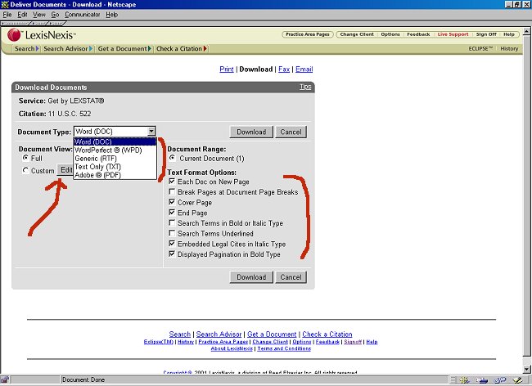Open the Get a Document tab
532x386 pixels.
tap(124, 49)
